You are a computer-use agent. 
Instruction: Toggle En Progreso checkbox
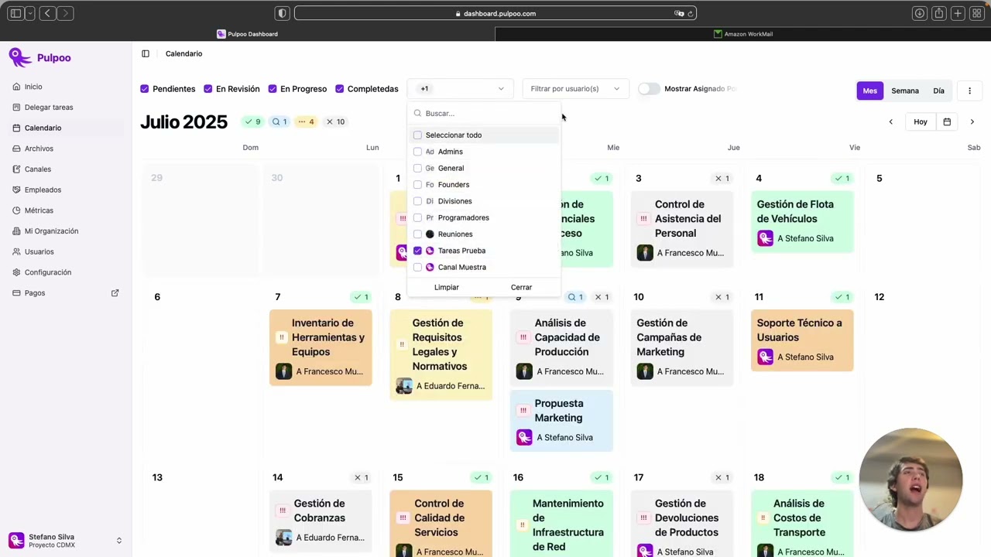[x=273, y=89]
